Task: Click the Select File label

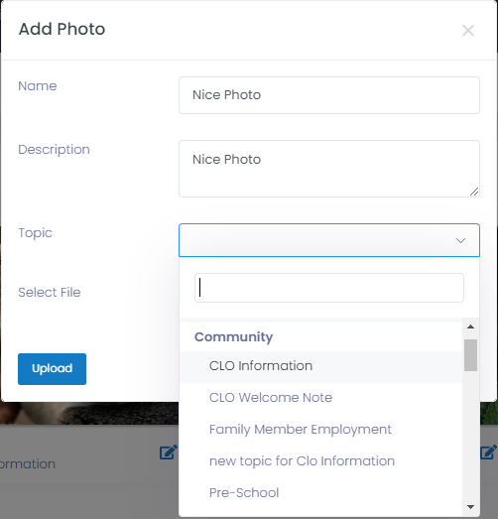Action: 50,293
